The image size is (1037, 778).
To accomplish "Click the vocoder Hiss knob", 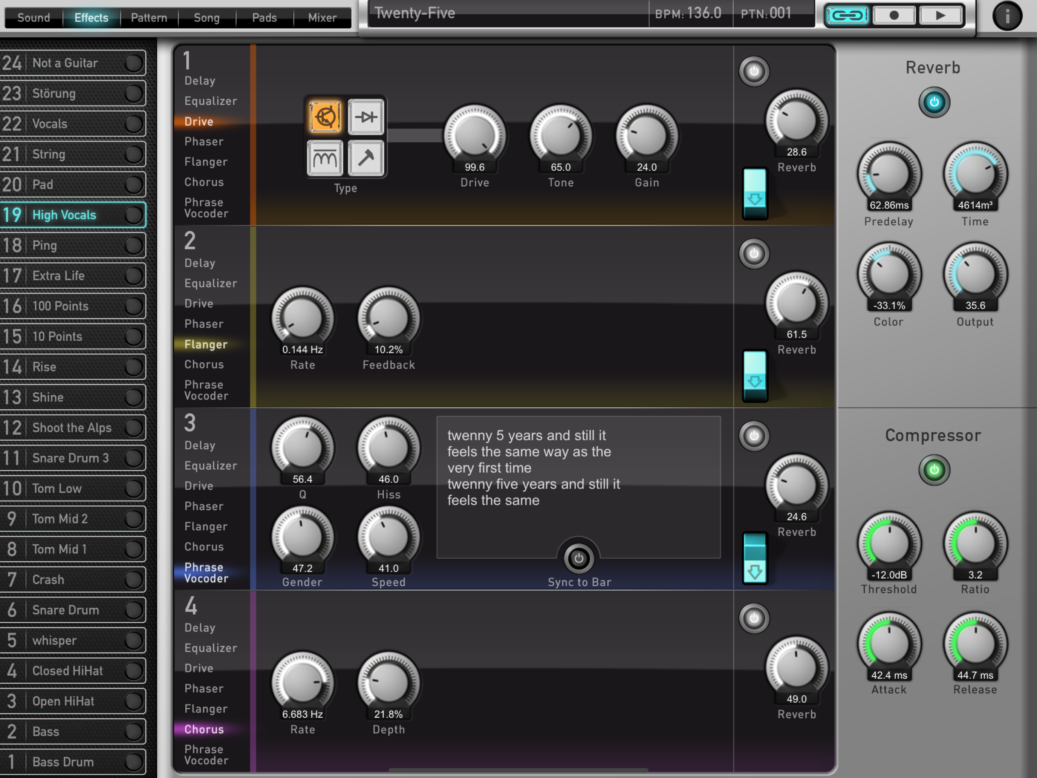I will click(388, 447).
